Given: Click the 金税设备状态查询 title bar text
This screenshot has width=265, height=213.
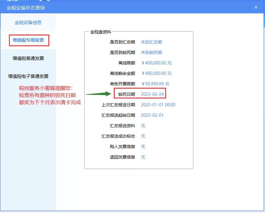Looking at the screenshot, I should tap(25, 7).
